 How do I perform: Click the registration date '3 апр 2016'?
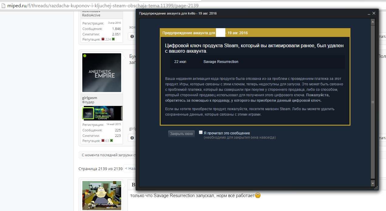[x=114, y=23]
